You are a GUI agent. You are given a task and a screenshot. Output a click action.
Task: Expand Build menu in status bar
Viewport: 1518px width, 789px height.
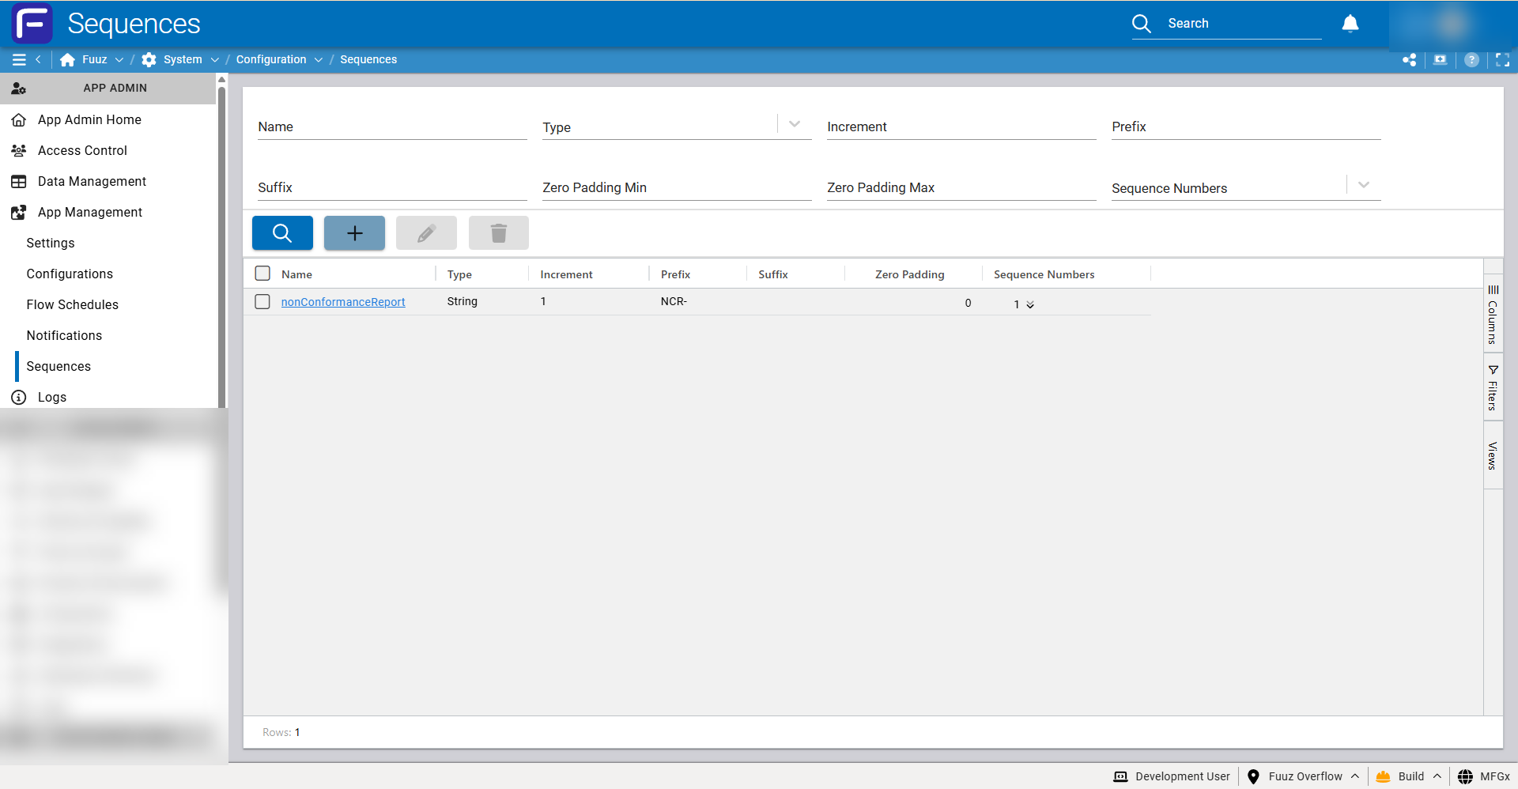[x=1437, y=776]
